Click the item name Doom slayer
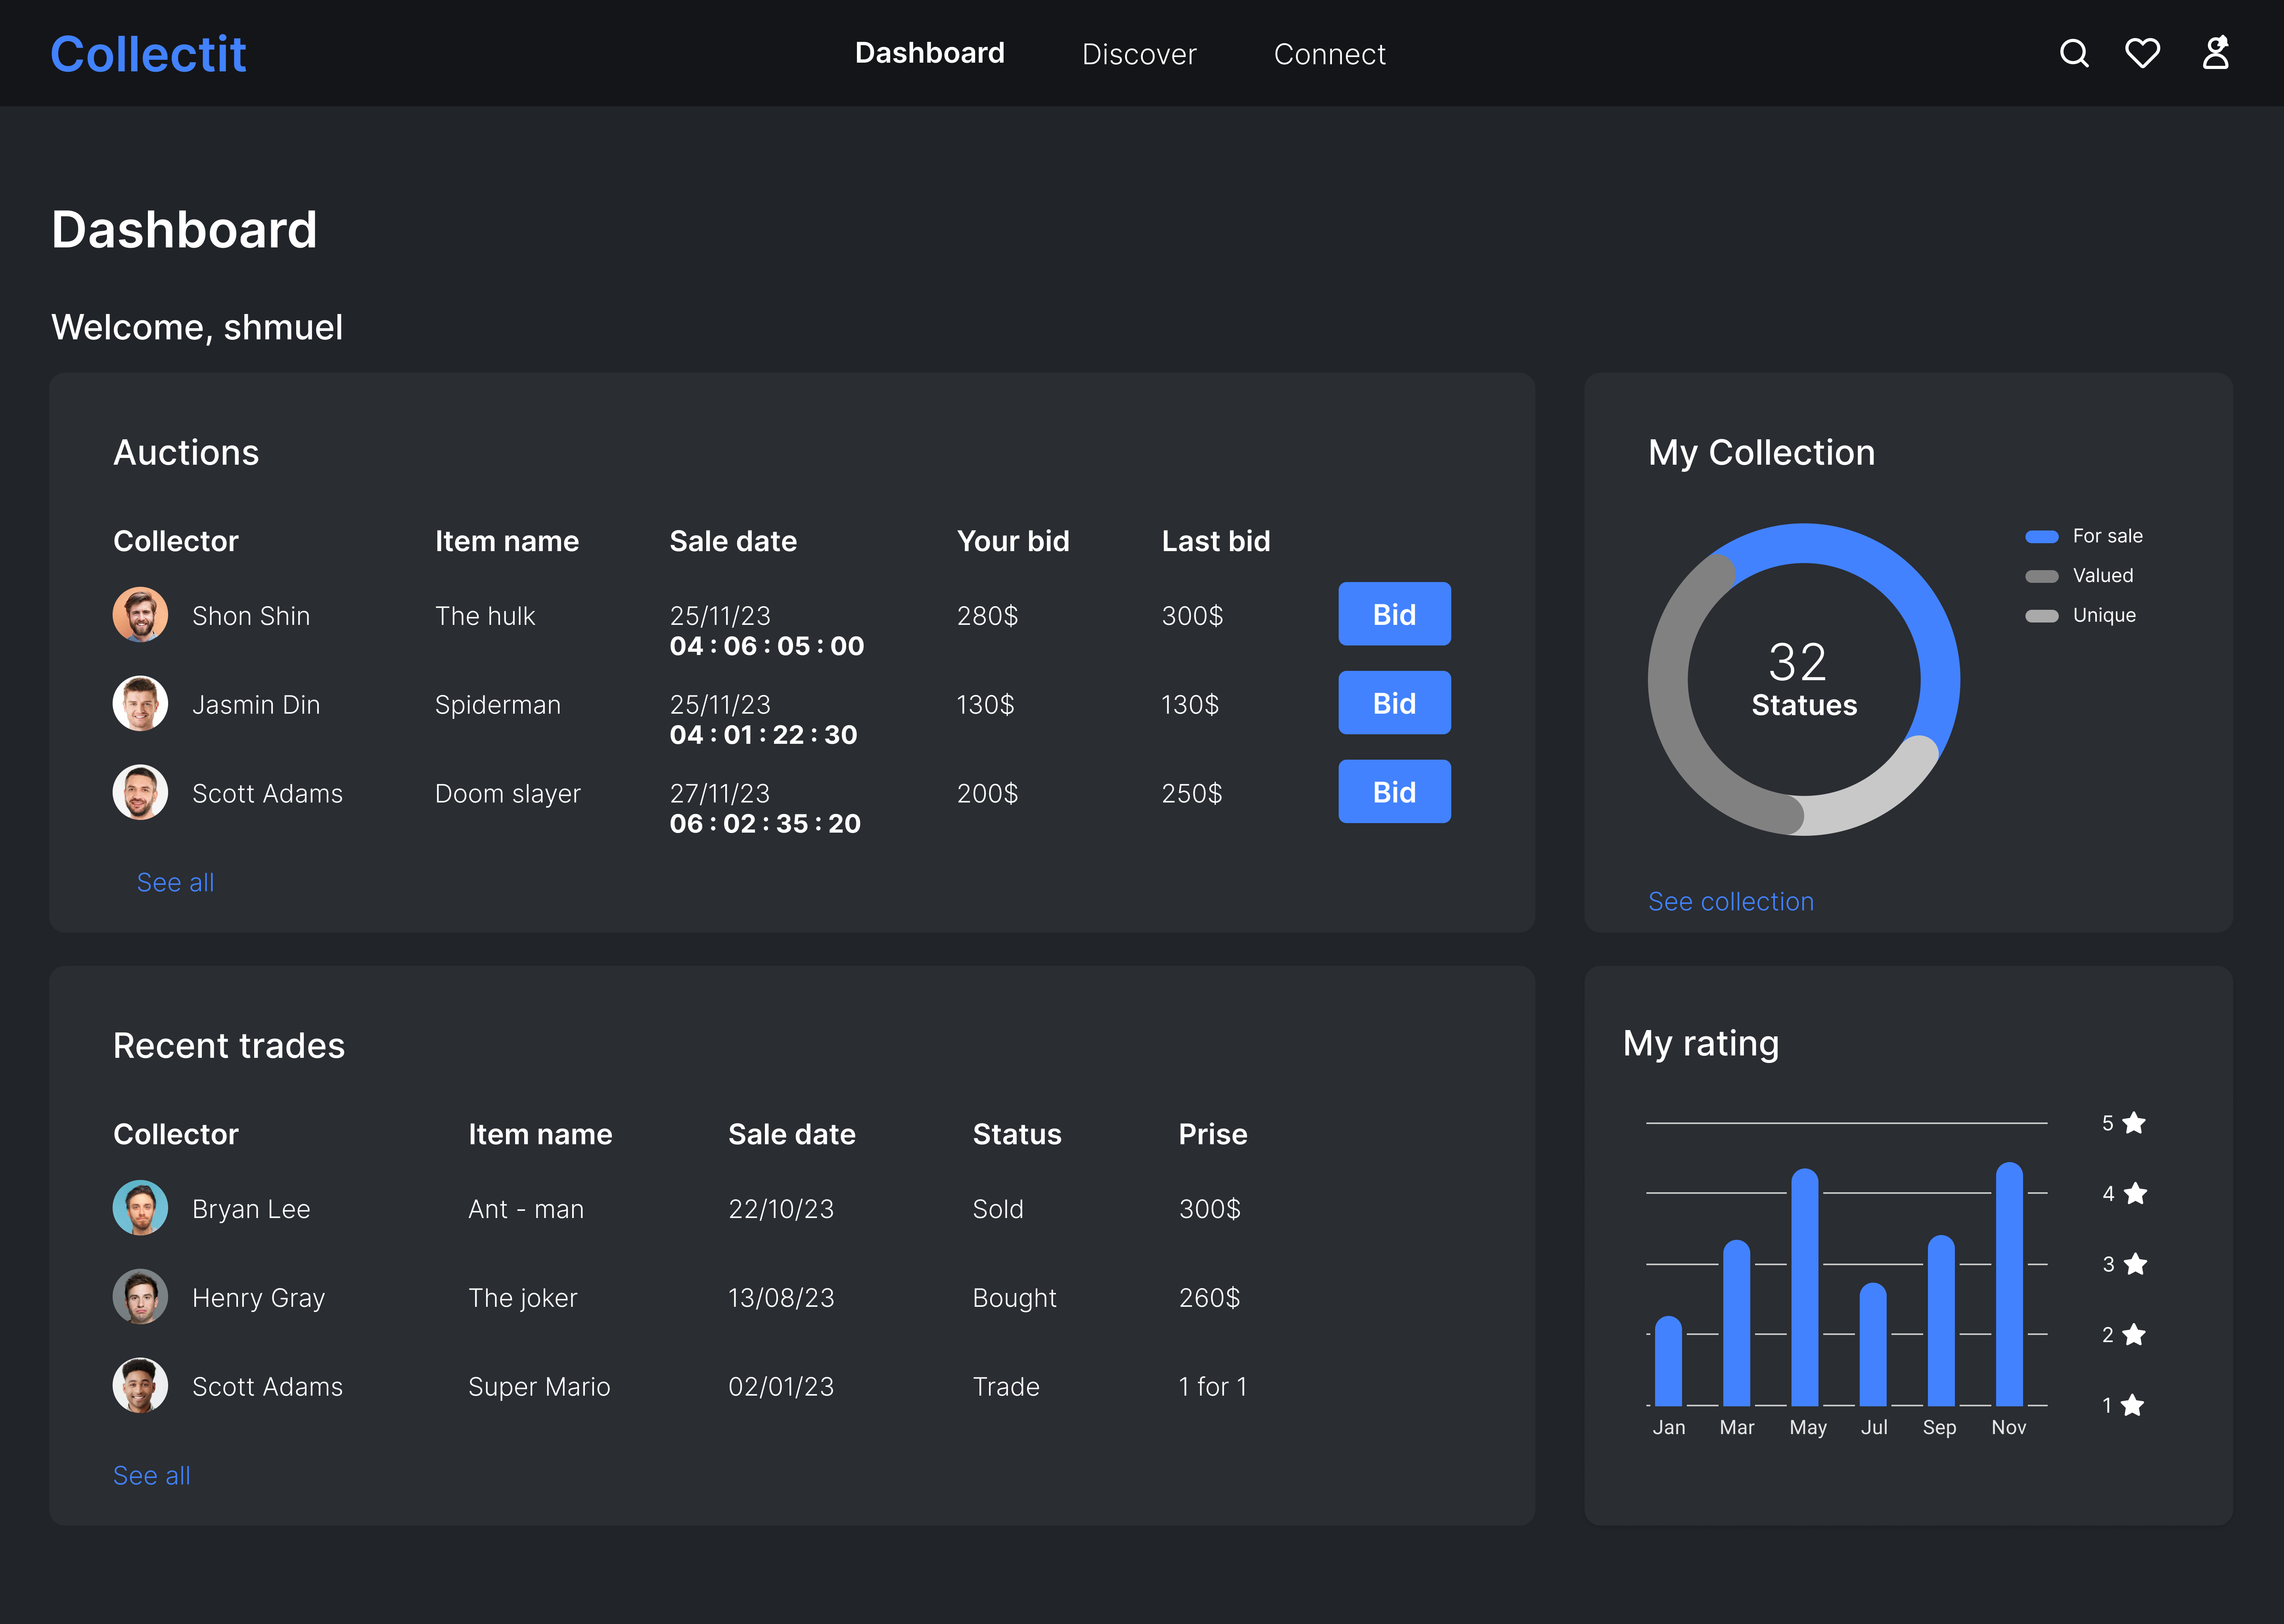The image size is (2284, 1624). (x=508, y=794)
